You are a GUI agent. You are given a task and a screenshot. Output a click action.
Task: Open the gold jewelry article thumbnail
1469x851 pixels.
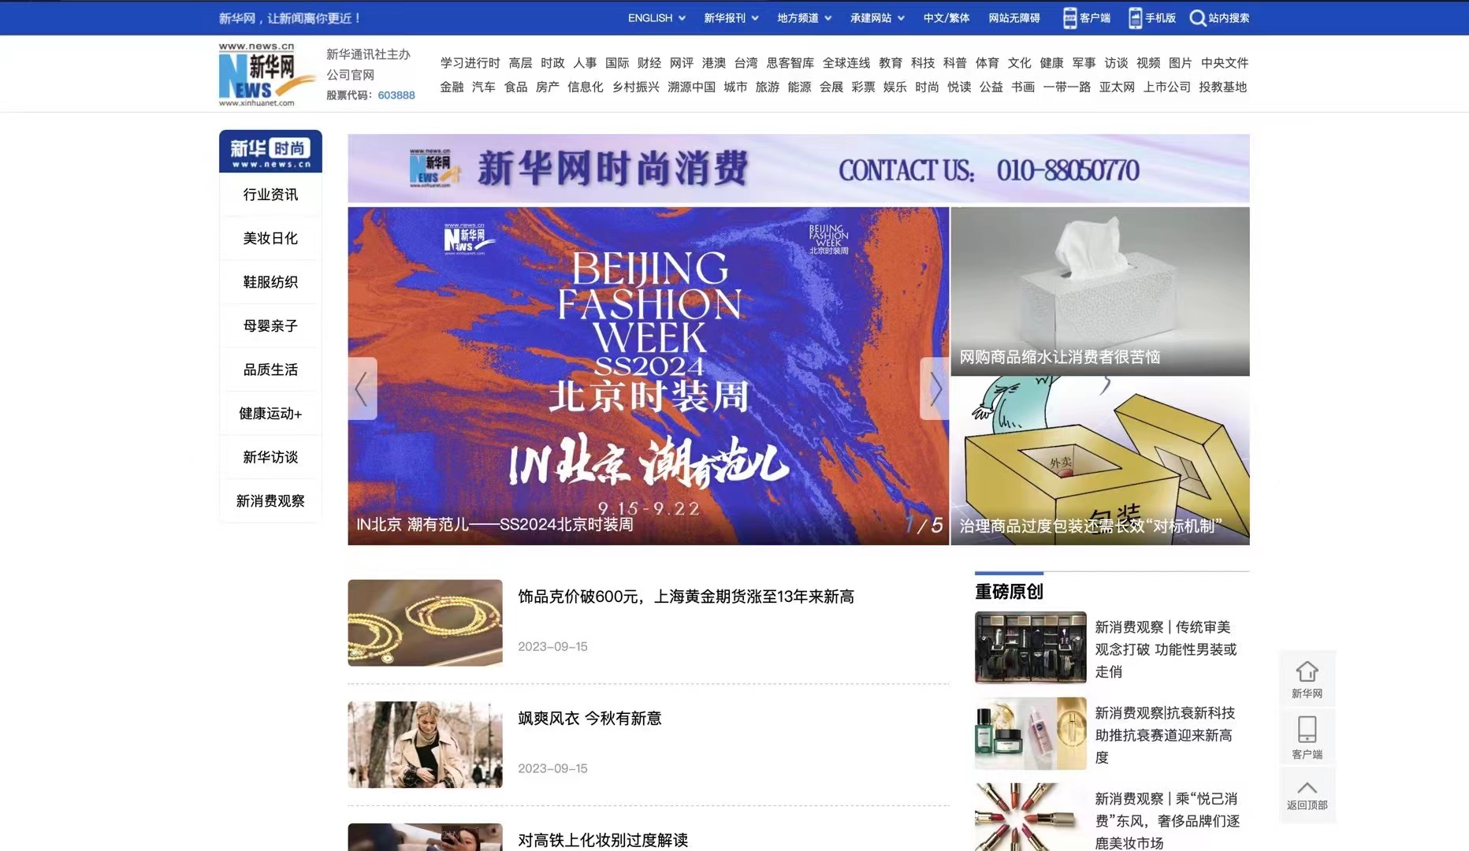tap(425, 622)
